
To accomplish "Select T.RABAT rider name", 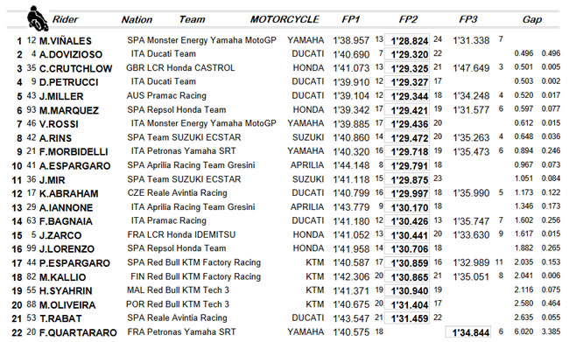I will [60, 318].
